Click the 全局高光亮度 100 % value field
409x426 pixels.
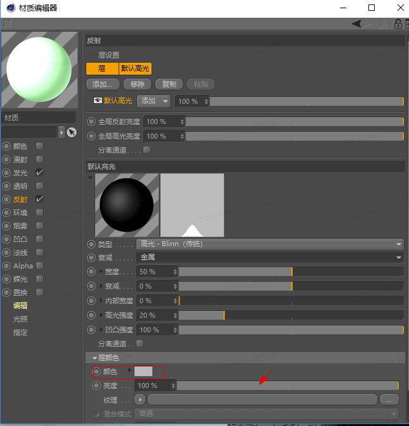[x=164, y=136]
